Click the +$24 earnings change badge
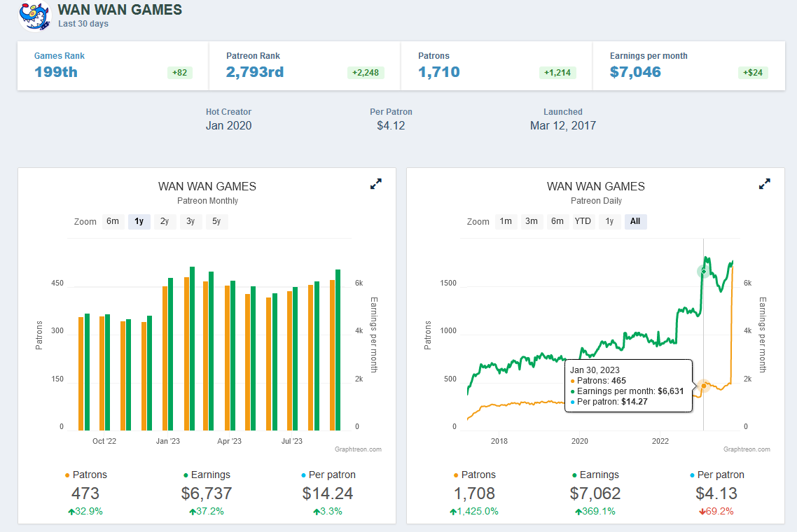 (x=753, y=73)
